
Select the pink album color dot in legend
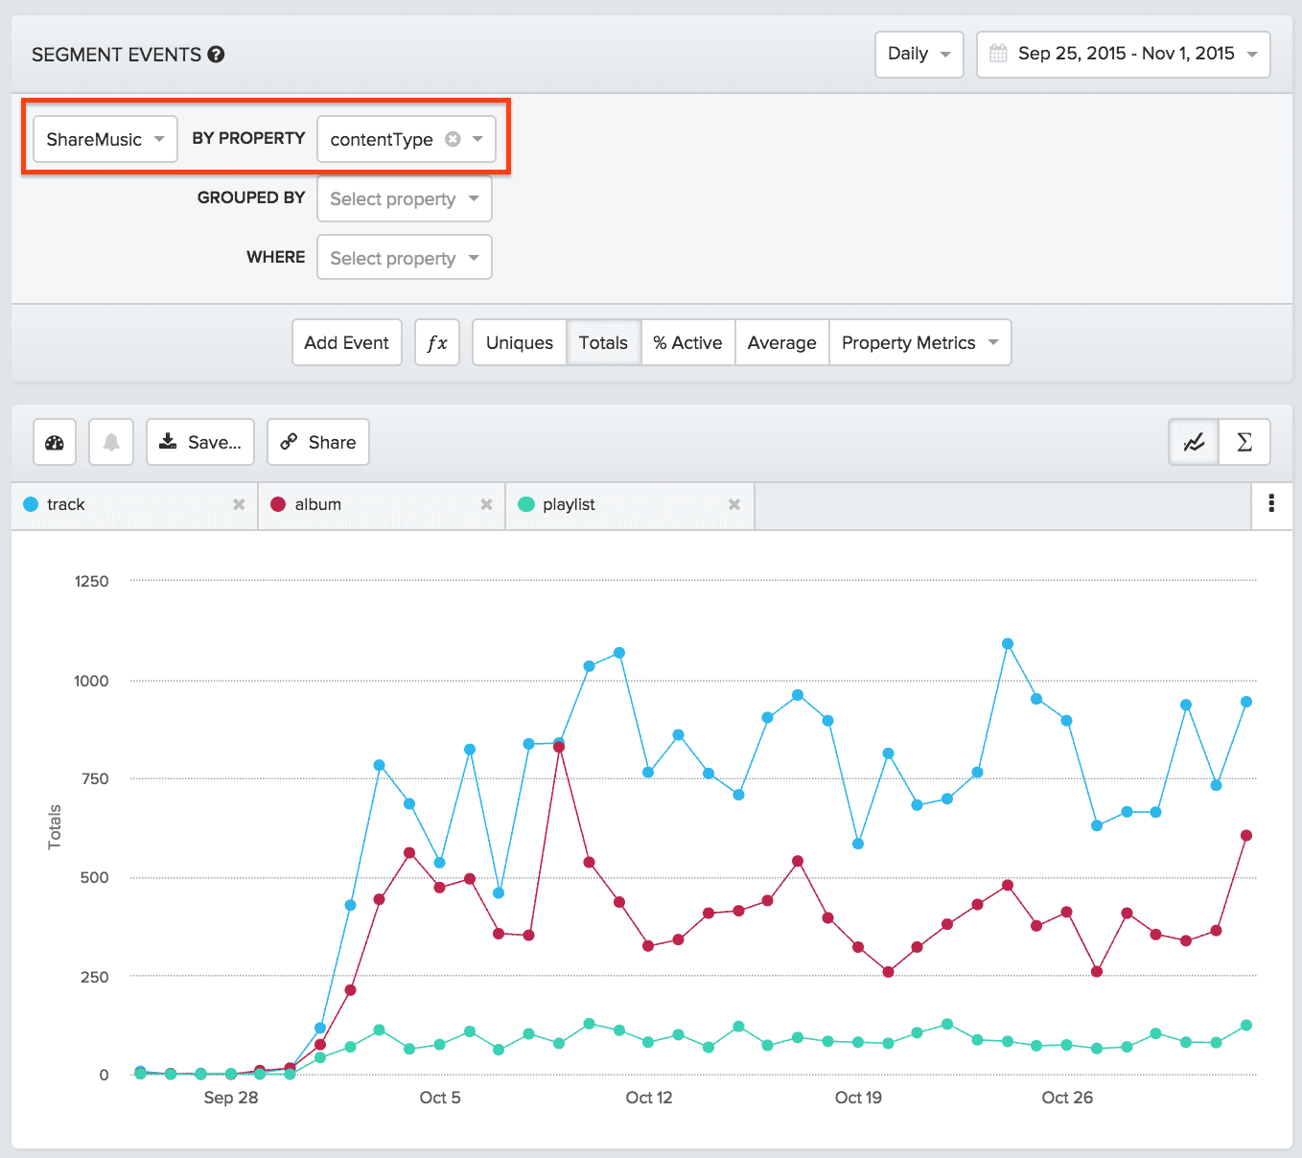pos(278,504)
